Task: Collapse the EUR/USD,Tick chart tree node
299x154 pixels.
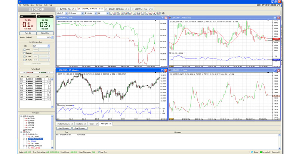Action: coord(24,134)
